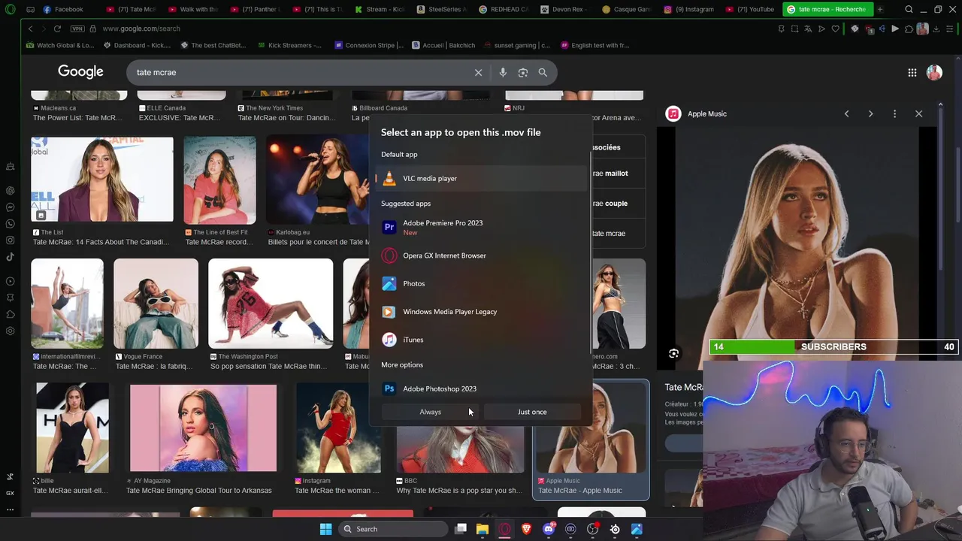
Task: Open Instagram 'Tate McRae the woman' thumbnail
Action: tap(338, 428)
